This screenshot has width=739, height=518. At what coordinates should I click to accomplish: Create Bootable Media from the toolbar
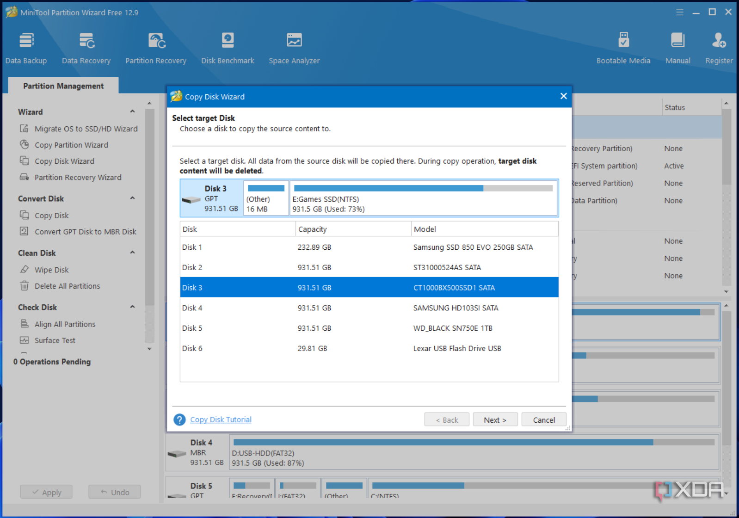pyautogui.click(x=623, y=48)
